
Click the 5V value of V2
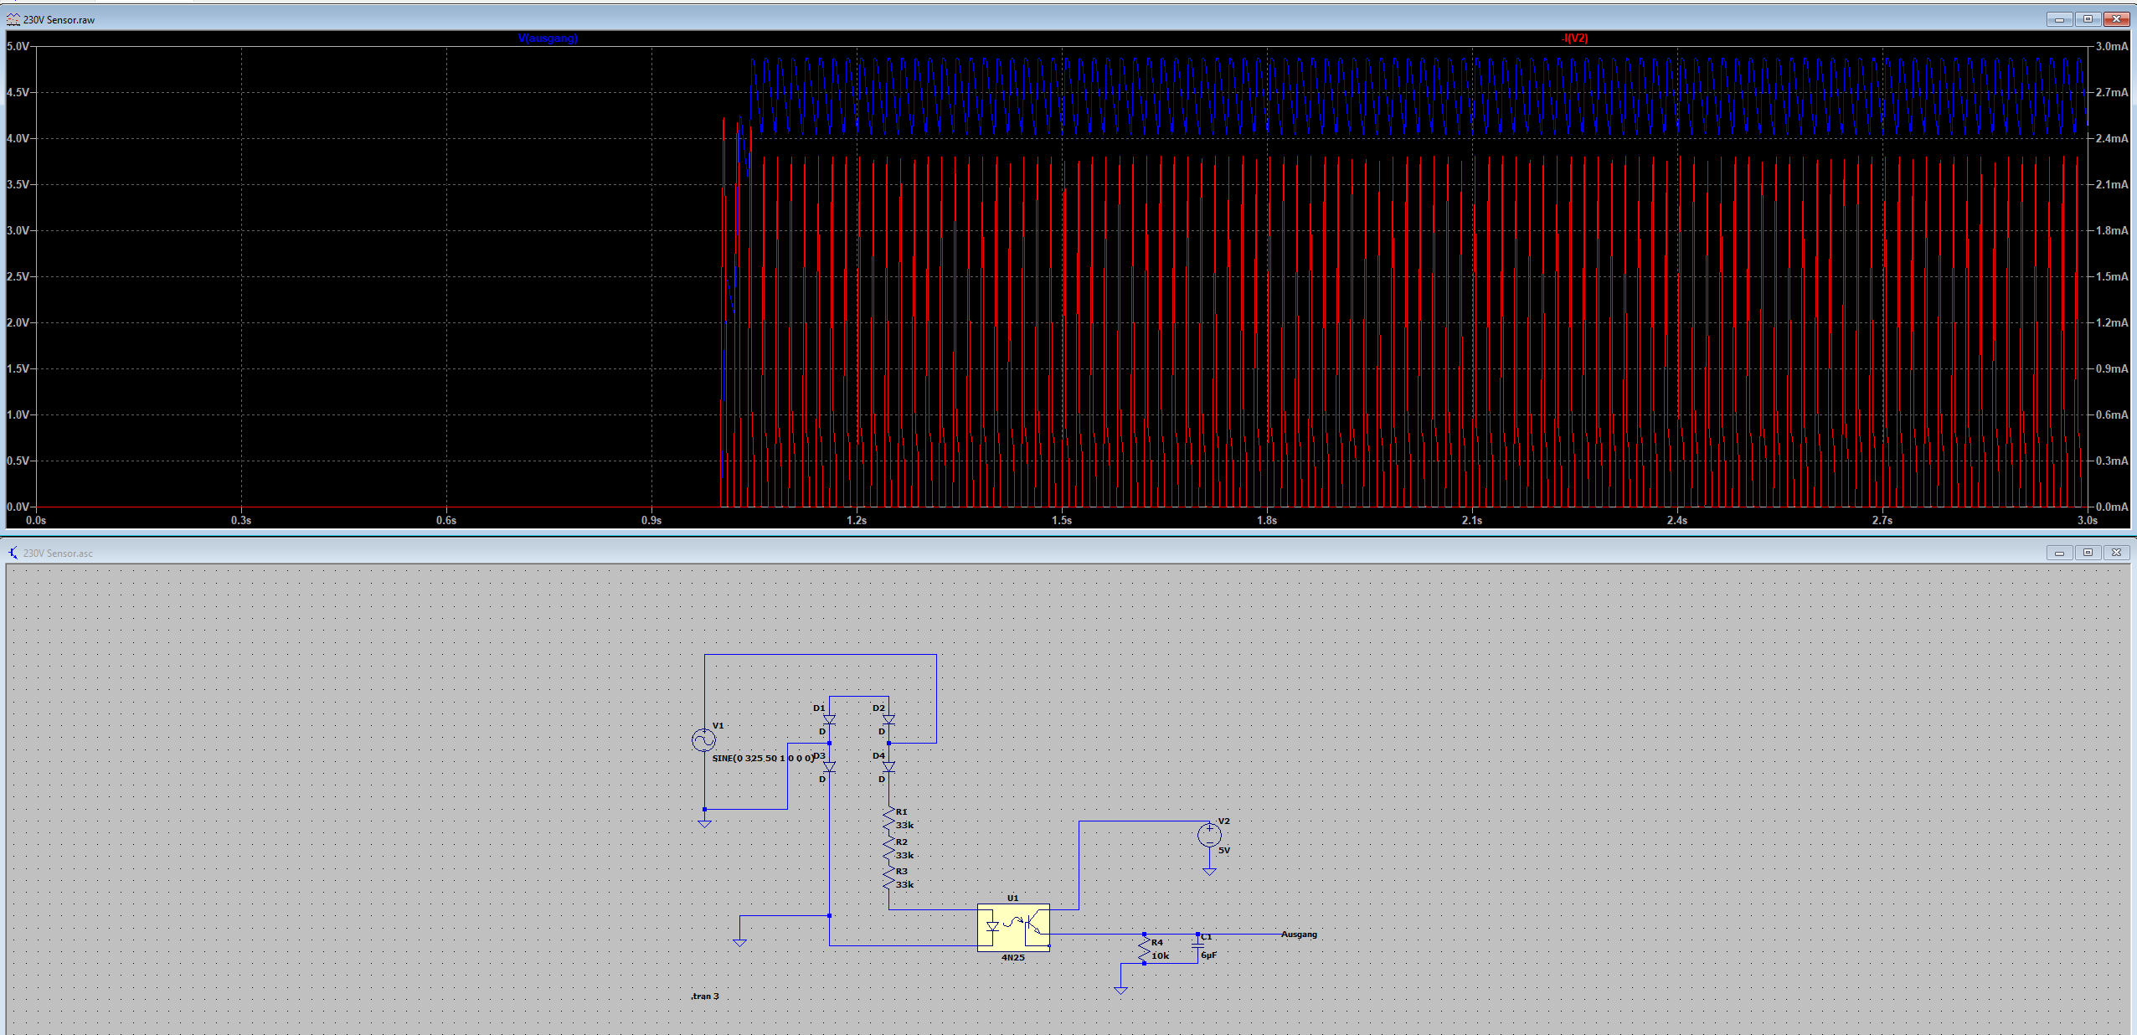click(x=1224, y=850)
